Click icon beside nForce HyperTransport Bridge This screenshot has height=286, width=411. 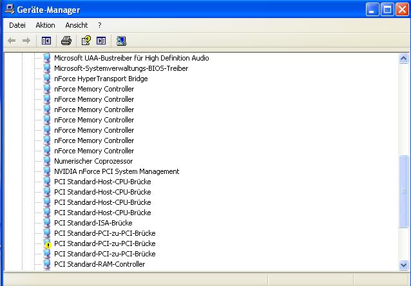coord(46,79)
